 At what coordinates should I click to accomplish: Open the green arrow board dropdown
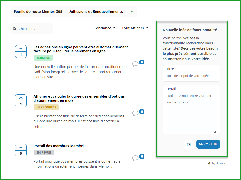pyautogui.click(x=132, y=12)
